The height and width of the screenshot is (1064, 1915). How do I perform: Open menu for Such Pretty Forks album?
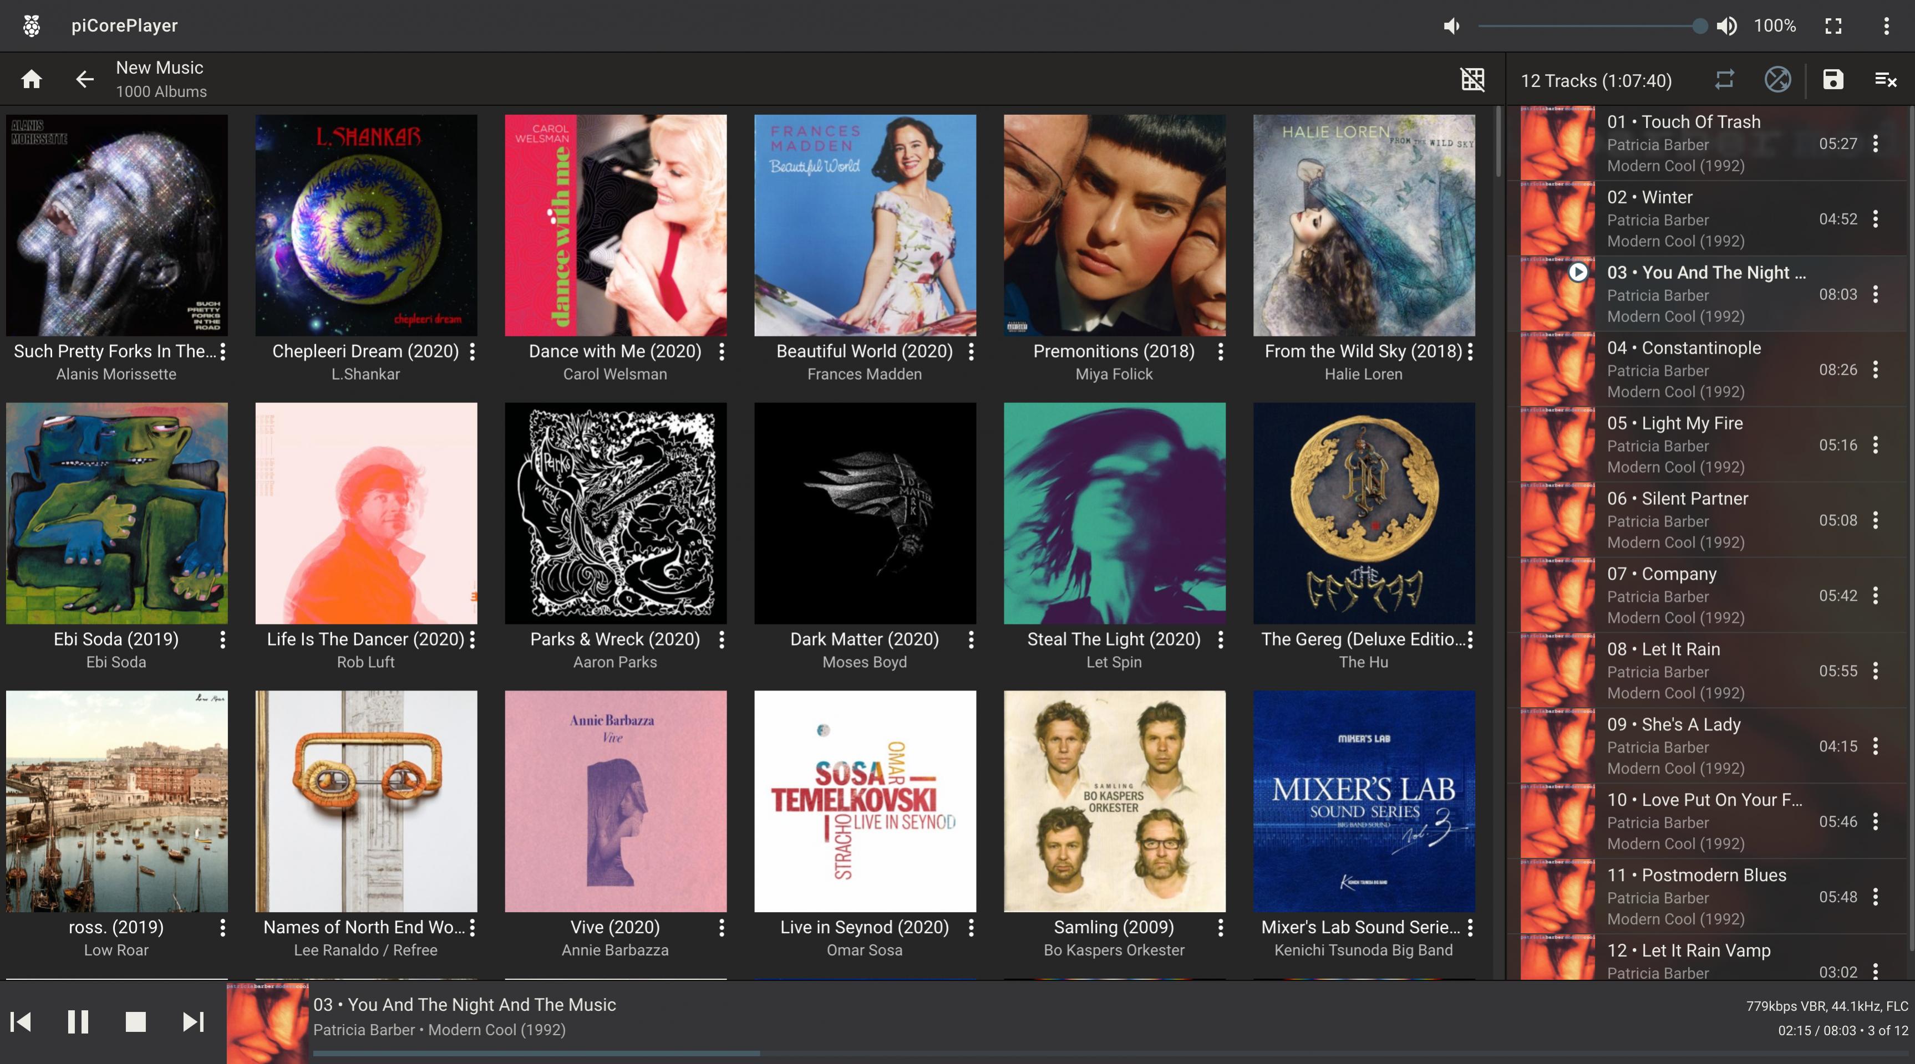click(x=222, y=351)
